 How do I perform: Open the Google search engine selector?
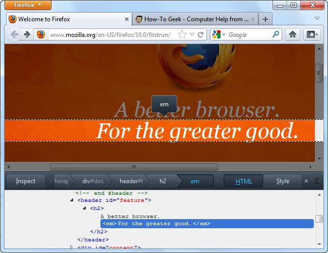[218, 34]
